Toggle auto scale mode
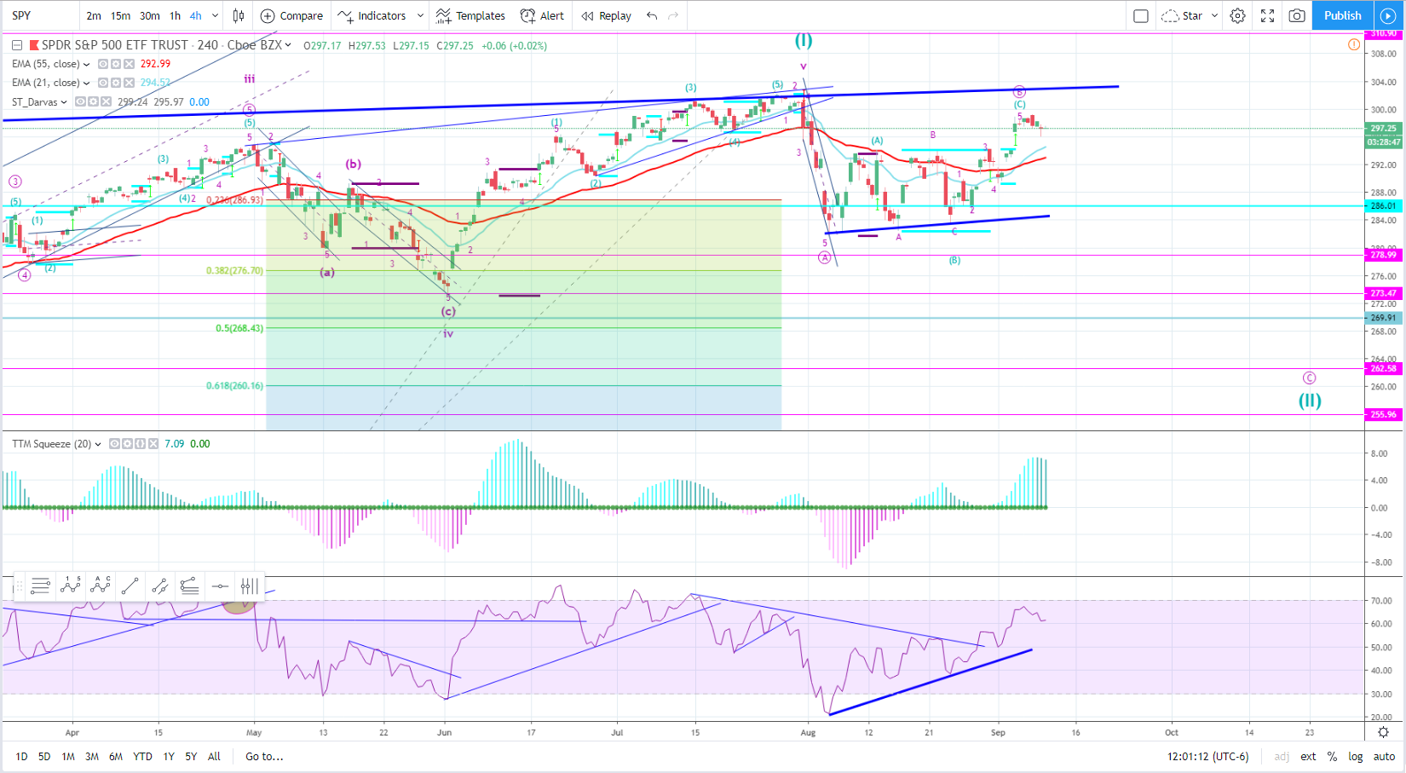The image size is (1406, 773). 1385,757
